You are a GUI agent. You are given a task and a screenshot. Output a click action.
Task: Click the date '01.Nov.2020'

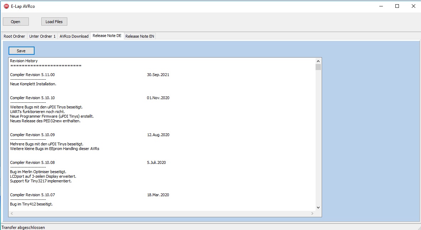pos(158,98)
